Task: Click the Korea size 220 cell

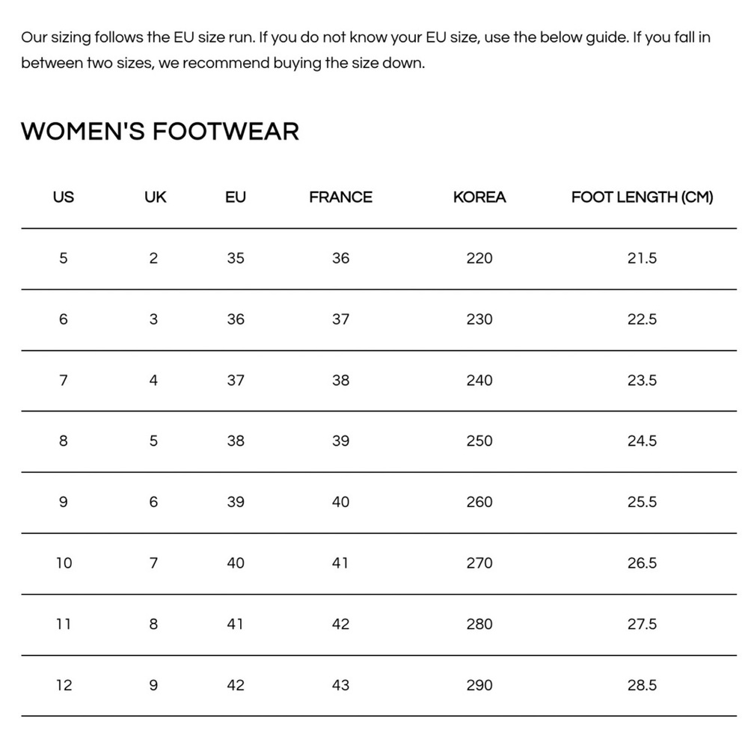Action: pyautogui.click(x=479, y=258)
